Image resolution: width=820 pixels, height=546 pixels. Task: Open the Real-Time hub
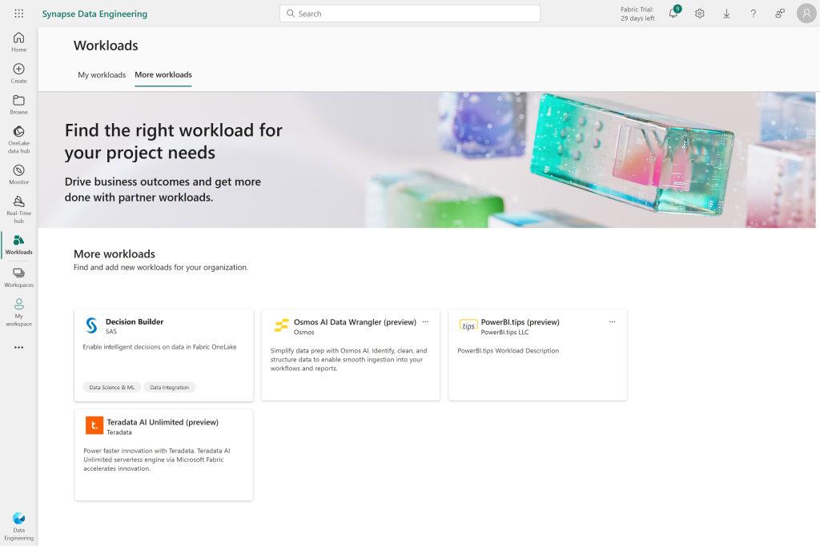pyautogui.click(x=18, y=206)
